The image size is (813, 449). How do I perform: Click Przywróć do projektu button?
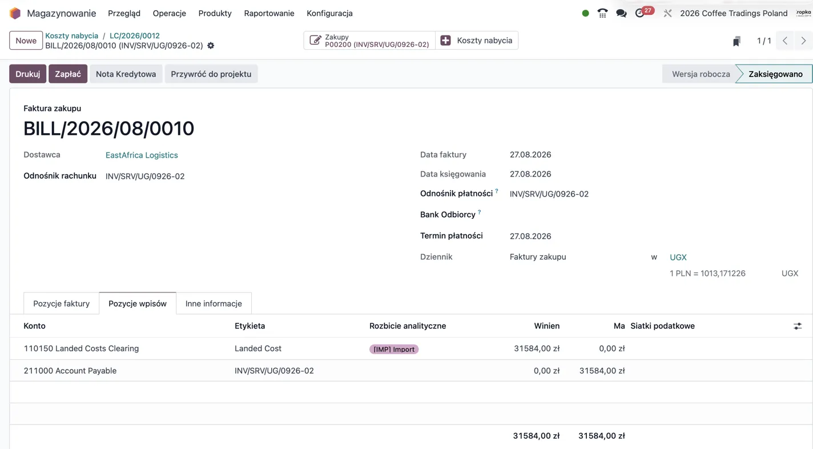211,74
